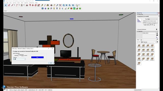Pick the Move tool with four arrows

point(33,5)
